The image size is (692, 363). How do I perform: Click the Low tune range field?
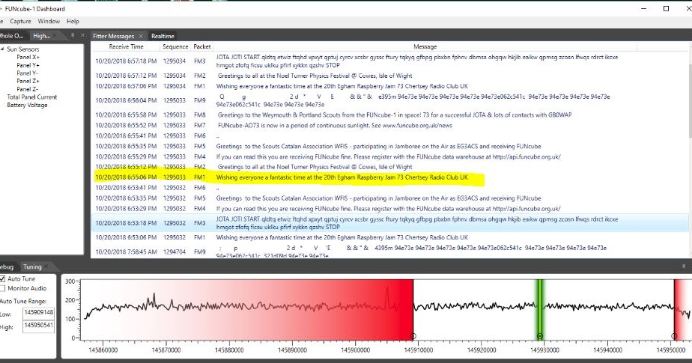pyautogui.click(x=38, y=313)
